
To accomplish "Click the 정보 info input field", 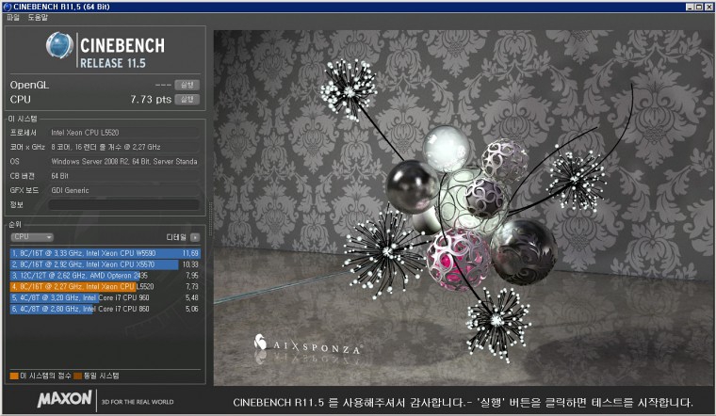I will click(x=123, y=205).
